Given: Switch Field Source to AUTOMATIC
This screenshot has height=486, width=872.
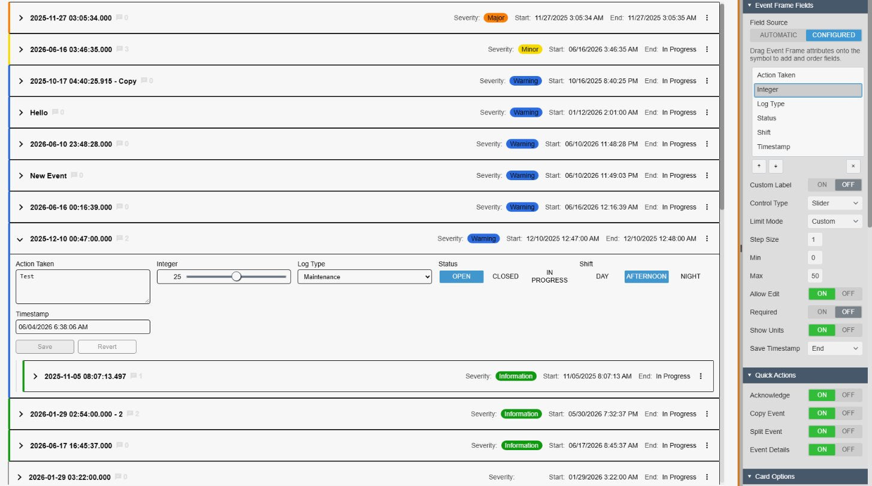Looking at the screenshot, I should [x=778, y=35].
